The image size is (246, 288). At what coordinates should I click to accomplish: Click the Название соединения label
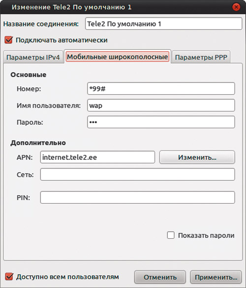pos(41,24)
